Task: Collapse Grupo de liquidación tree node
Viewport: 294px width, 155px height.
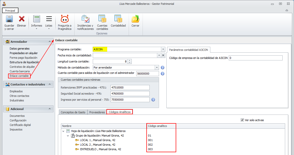Action: tap(68, 136)
